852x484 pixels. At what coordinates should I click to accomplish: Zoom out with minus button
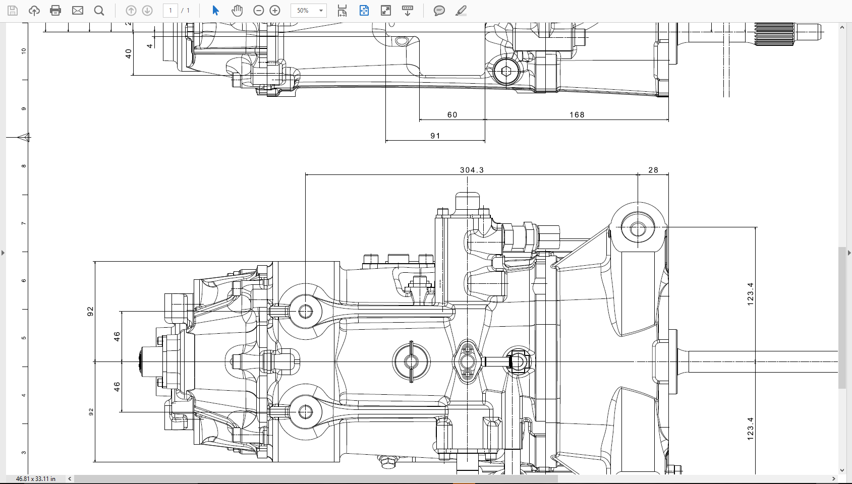click(x=259, y=11)
